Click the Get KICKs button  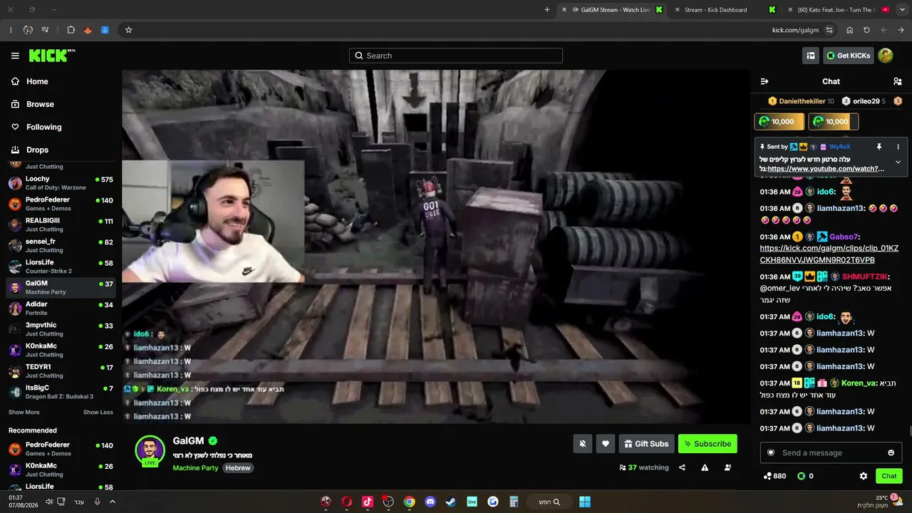click(849, 56)
